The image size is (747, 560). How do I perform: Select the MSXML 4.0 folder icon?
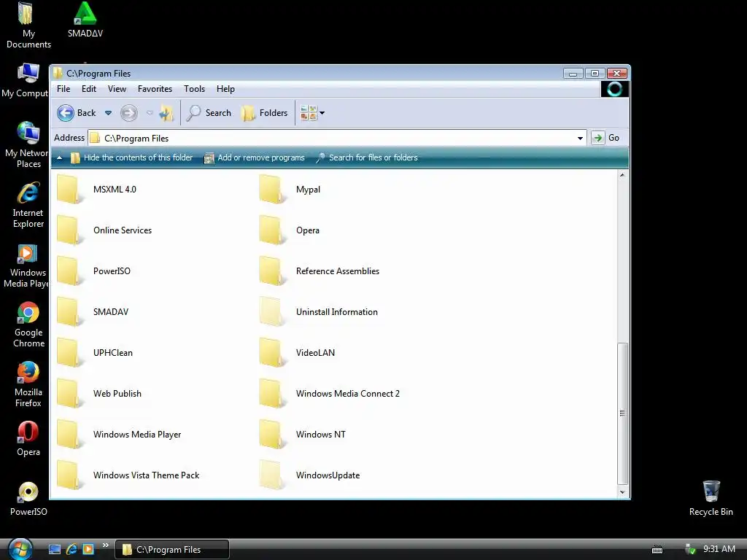[69, 190]
